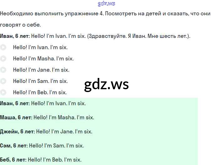Screen dimensions: 213x165
Task: Click the large gdz.ws watermark logo
Action: click(x=106, y=84)
